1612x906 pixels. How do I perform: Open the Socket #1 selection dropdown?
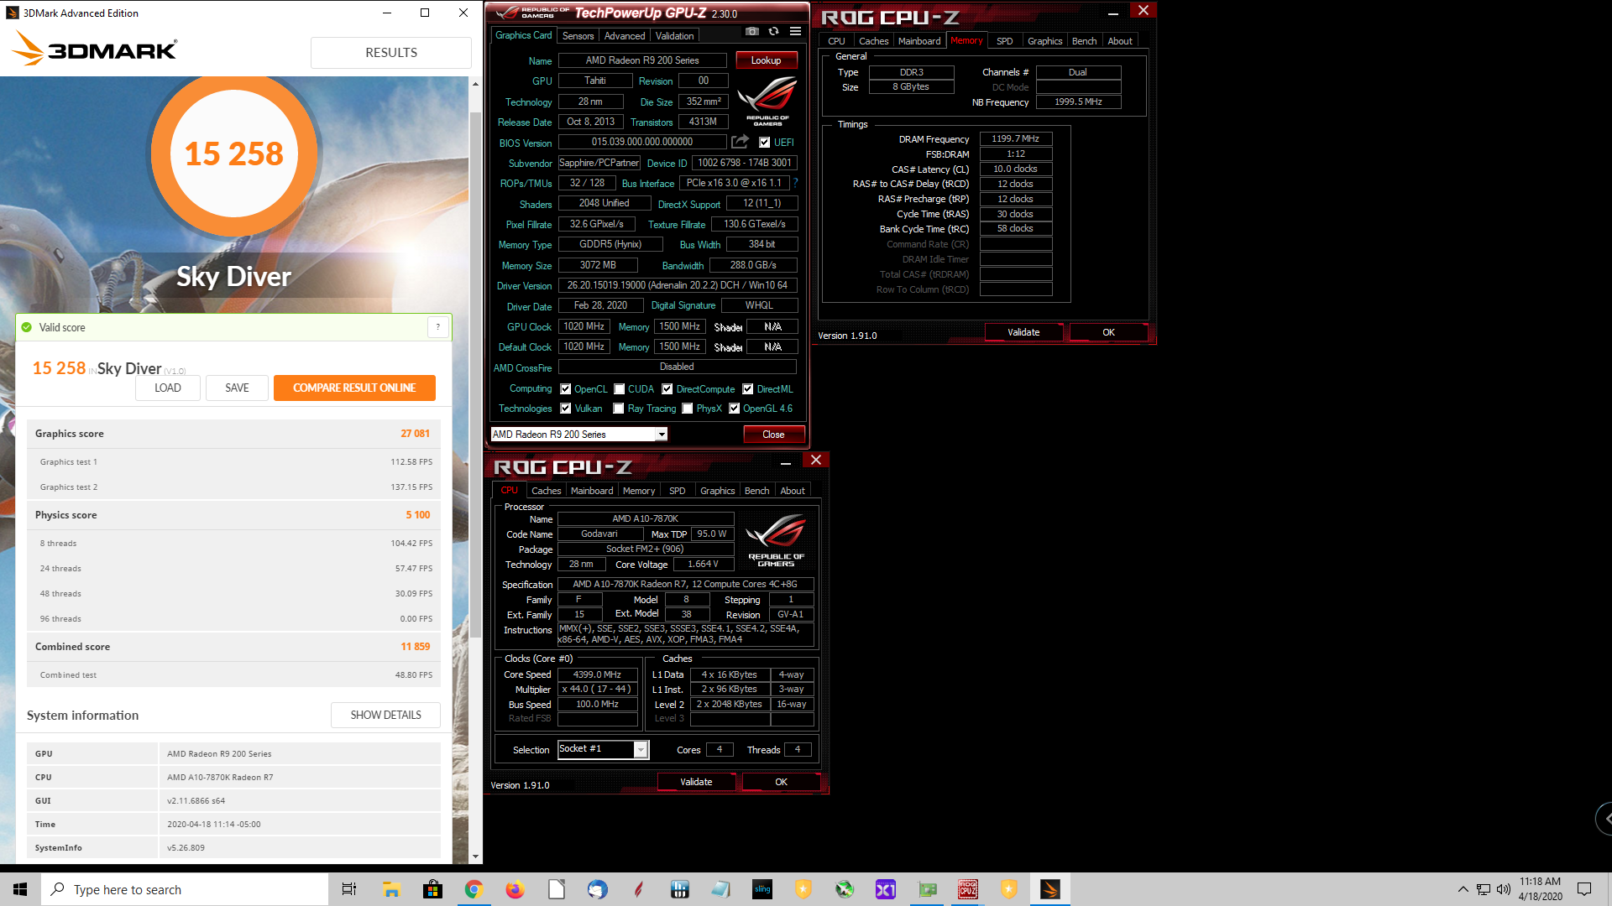click(641, 749)
